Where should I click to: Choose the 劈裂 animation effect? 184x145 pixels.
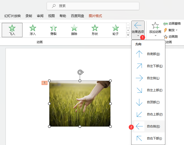click(54, 30)
